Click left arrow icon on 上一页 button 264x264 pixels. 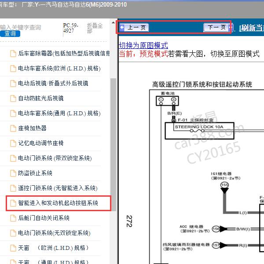122,27
